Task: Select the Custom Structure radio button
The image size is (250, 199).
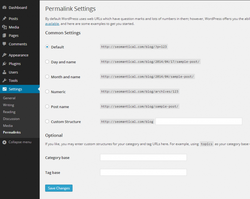Action: tap(47, 121)
